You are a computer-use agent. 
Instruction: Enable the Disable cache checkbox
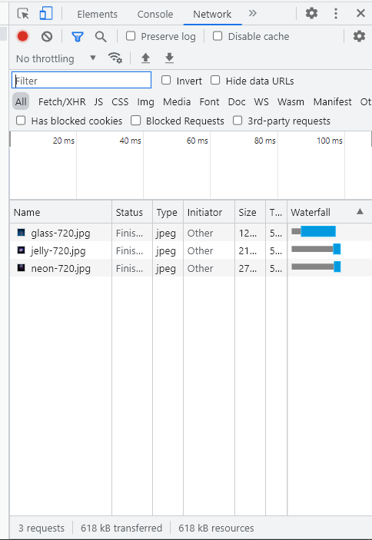click(218, 36)
